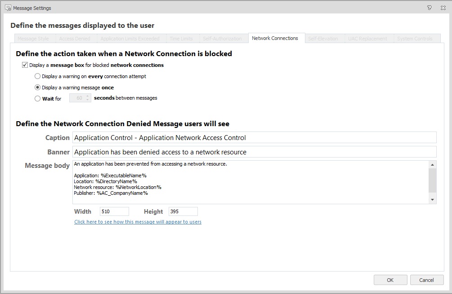Click the Message body scroll down arrow
This screenshot has height=294, width=452.
click(x=433, y=200)
